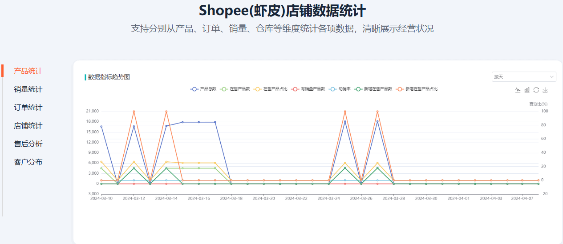Image resolution: width=563 pixels, height=244 pixels.
Task: Go to 店铺统计 tab
Action: click(28, 126)
